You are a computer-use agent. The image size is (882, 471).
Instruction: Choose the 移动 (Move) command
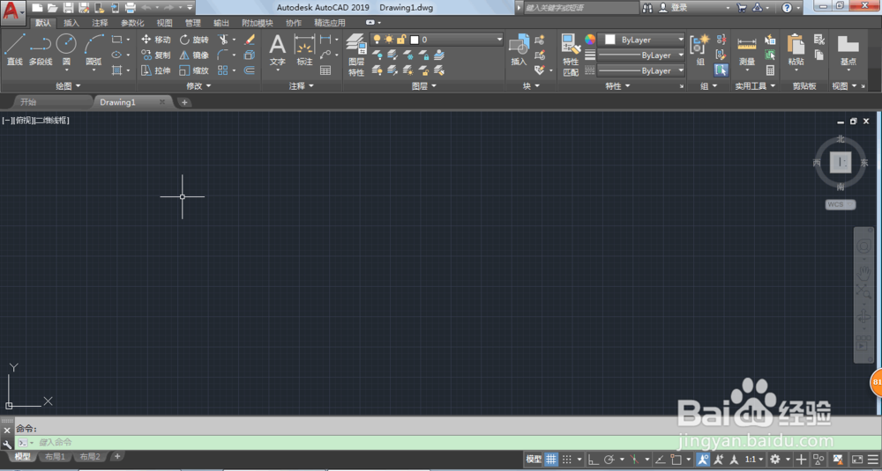pyautogui.click(x=156, y=40)
